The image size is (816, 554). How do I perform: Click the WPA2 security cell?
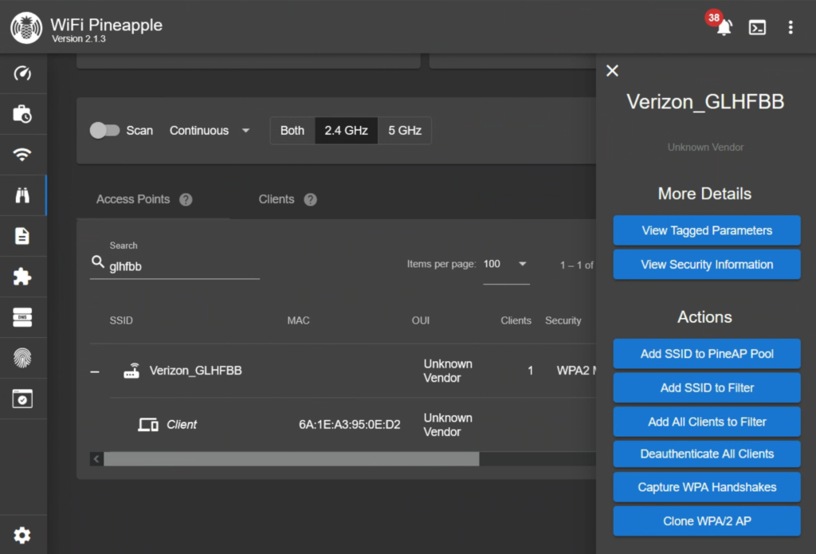point(576,371)
